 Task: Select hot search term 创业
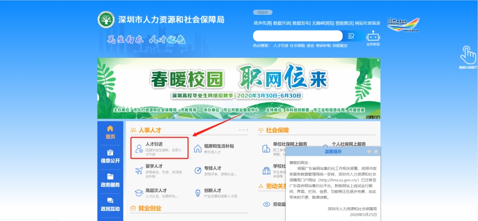tap(310, 46)
